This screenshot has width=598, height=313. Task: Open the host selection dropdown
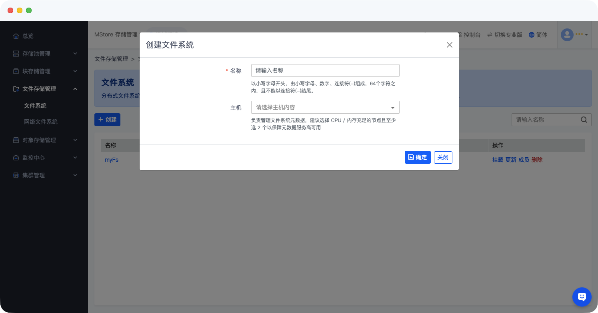coord(325,107)
